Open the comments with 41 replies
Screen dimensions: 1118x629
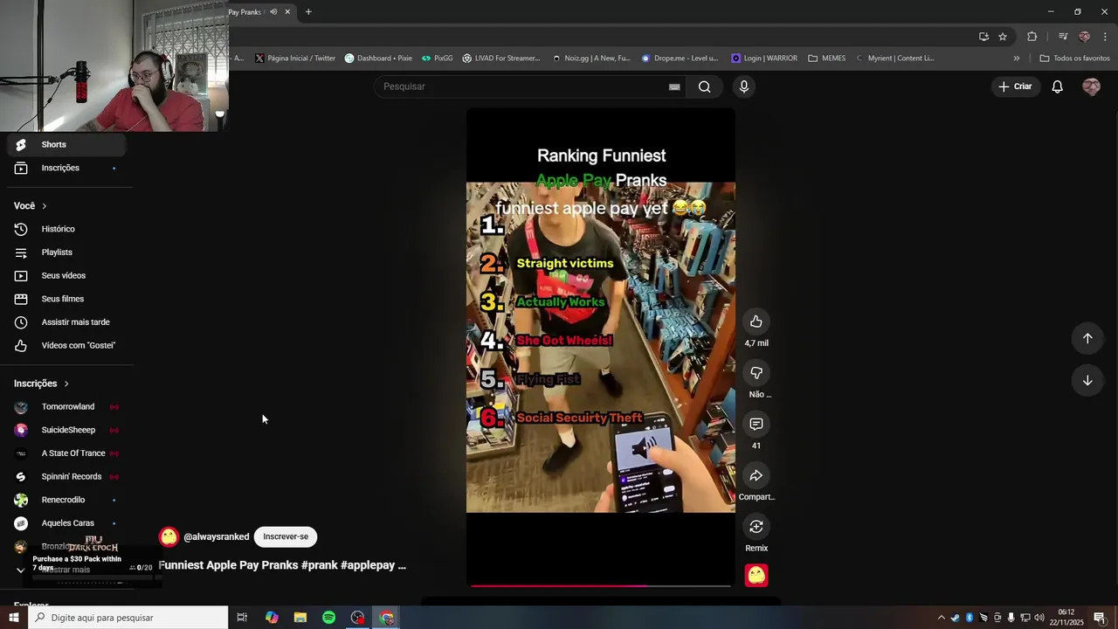pyautogui.click(x=756, y=424)
